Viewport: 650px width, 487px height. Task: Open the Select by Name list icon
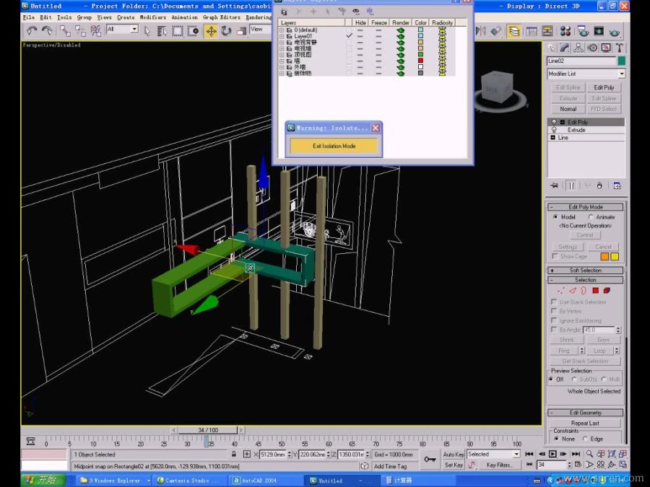(162, 31)
